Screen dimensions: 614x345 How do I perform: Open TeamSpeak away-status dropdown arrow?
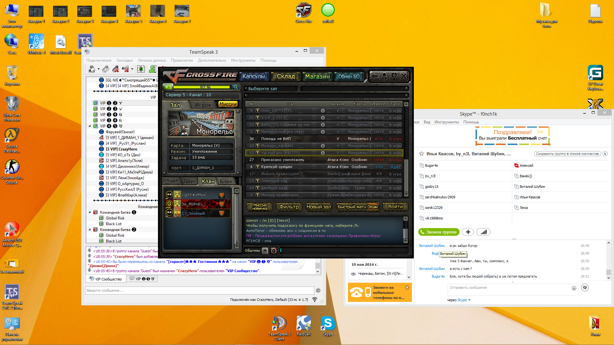pos(98,69)
